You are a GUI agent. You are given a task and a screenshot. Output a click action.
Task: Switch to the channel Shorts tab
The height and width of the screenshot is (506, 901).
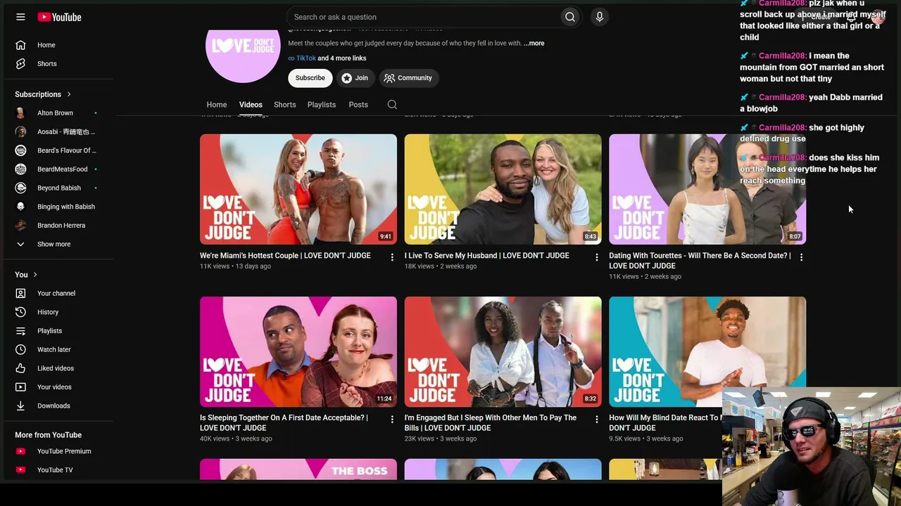point(285,105)
